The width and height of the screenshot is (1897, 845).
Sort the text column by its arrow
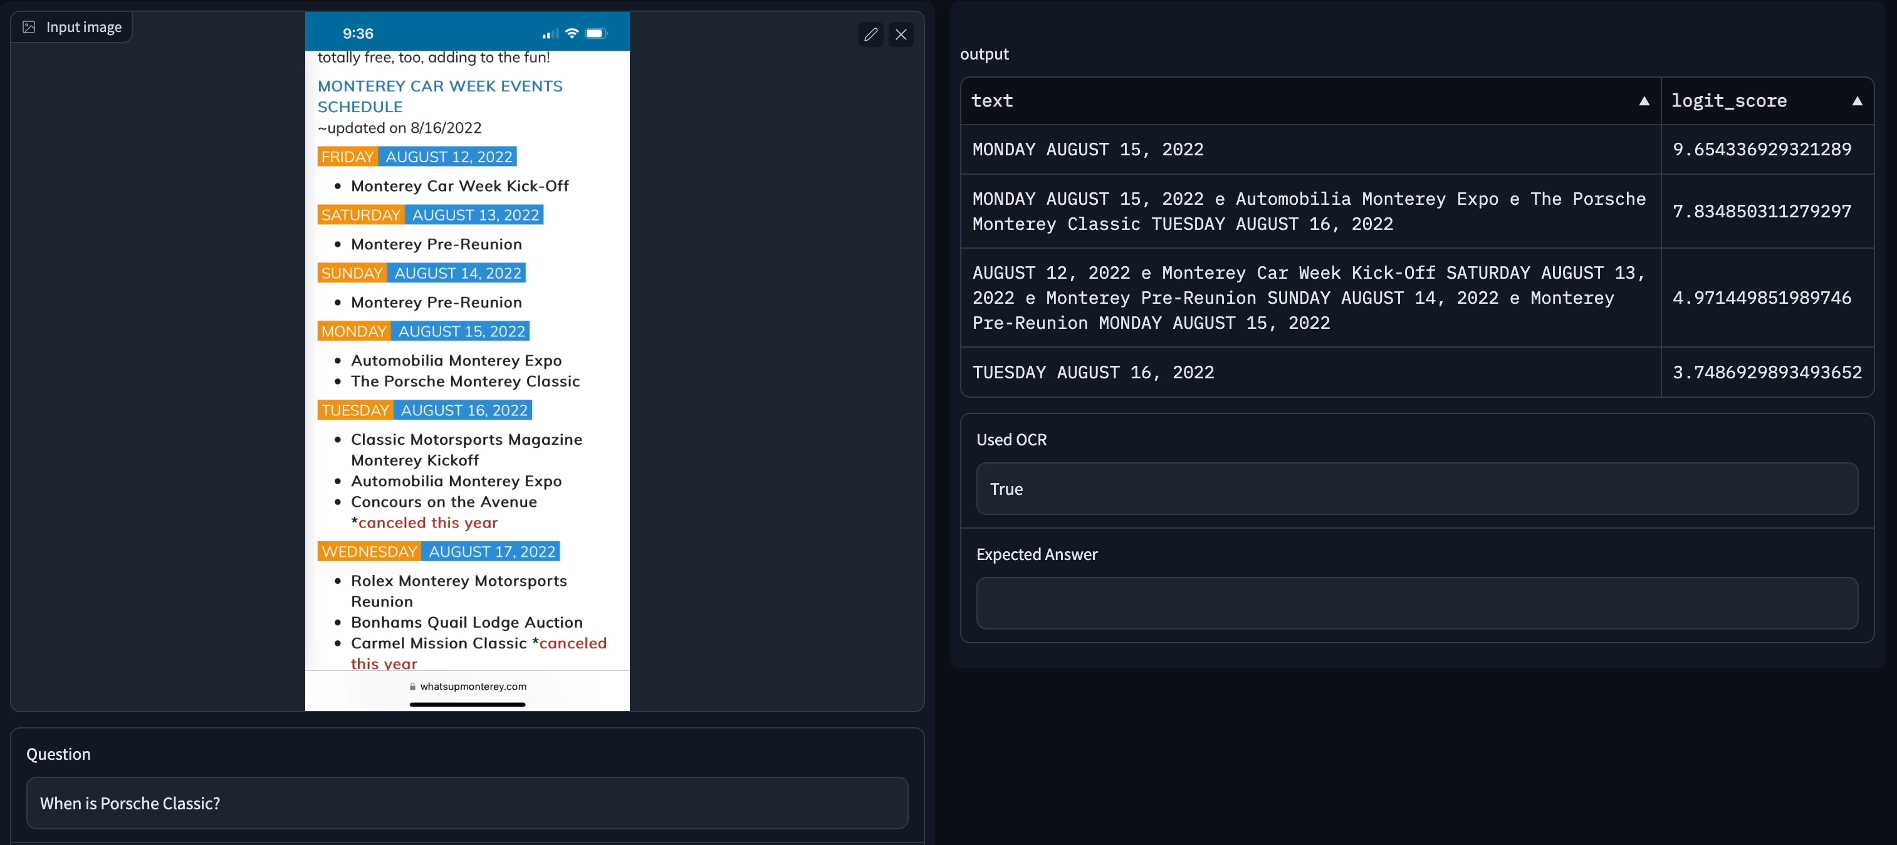coord(1644,101)
